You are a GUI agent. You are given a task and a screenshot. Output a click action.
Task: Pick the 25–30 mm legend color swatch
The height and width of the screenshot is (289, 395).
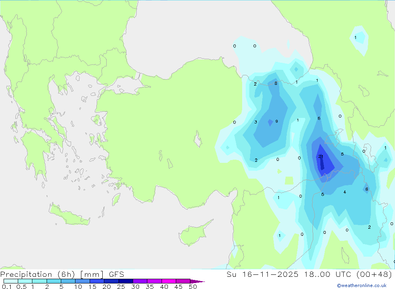126,281
